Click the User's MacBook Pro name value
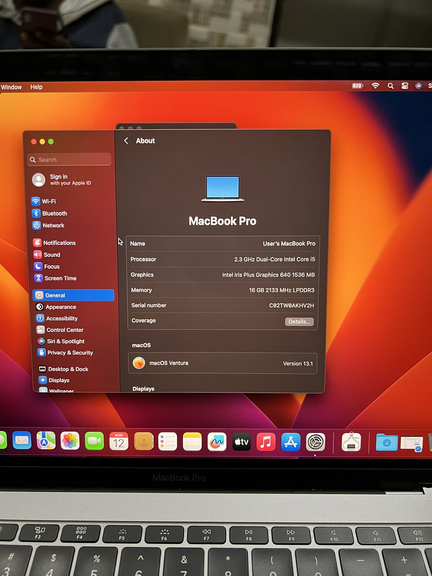Viewport: 432px width, 576px height. coord(289,244)
